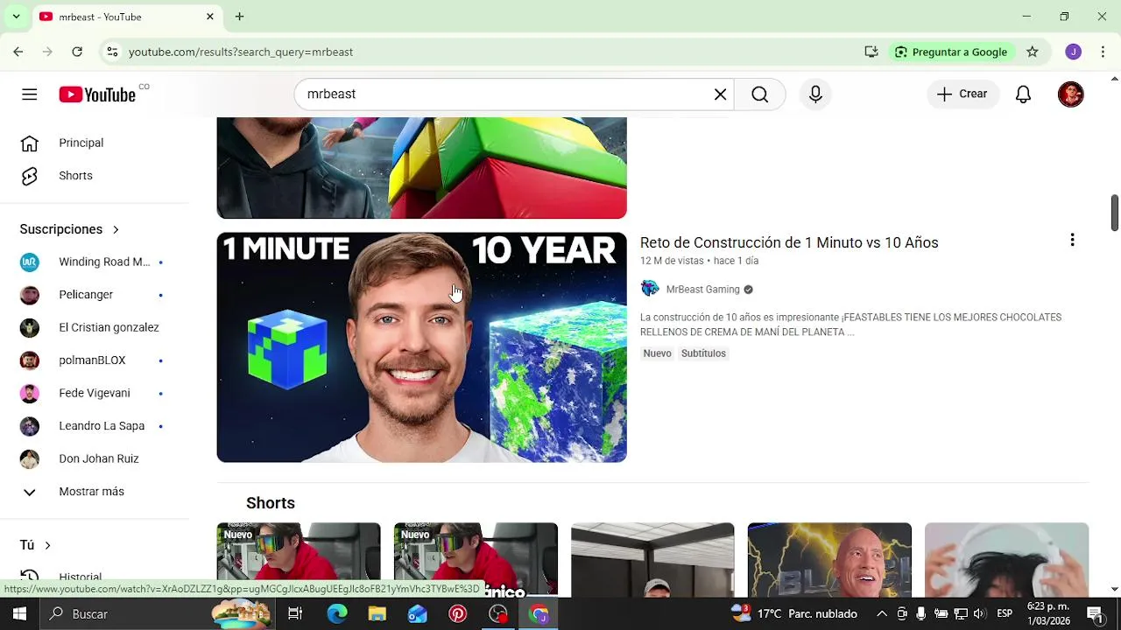Start voice search with microphone icon
Image resolution: width=1121 pixels, height=630 pixels.
(815, 94)
